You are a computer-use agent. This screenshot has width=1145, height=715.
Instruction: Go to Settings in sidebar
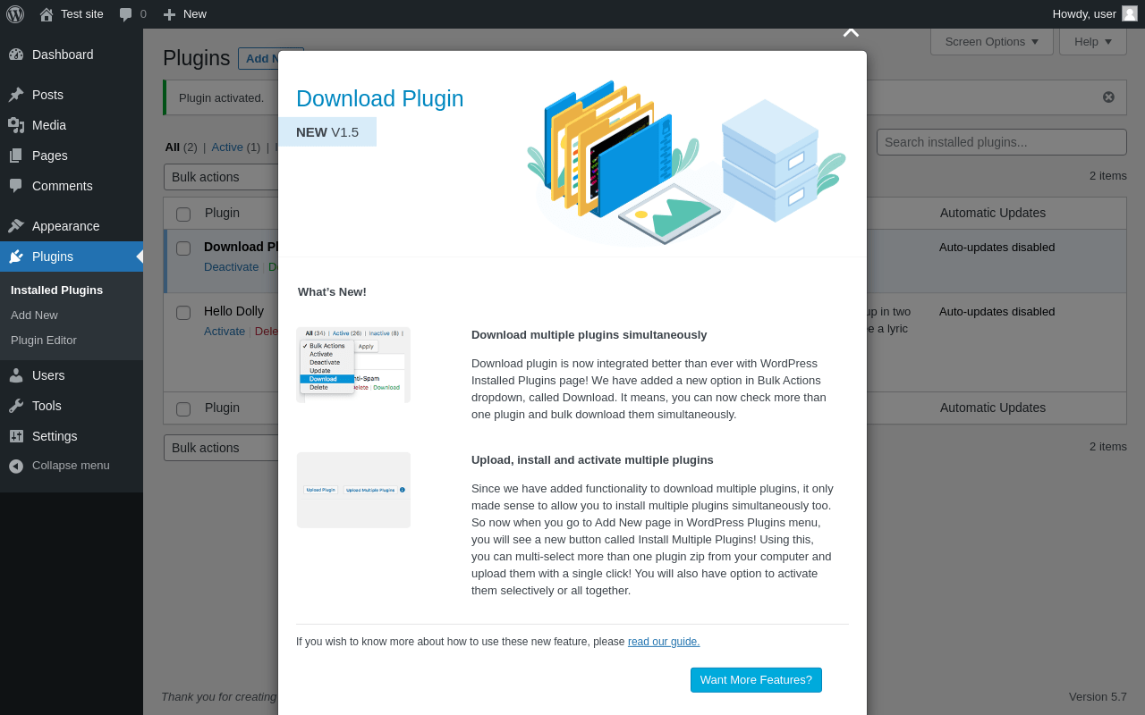72,436
